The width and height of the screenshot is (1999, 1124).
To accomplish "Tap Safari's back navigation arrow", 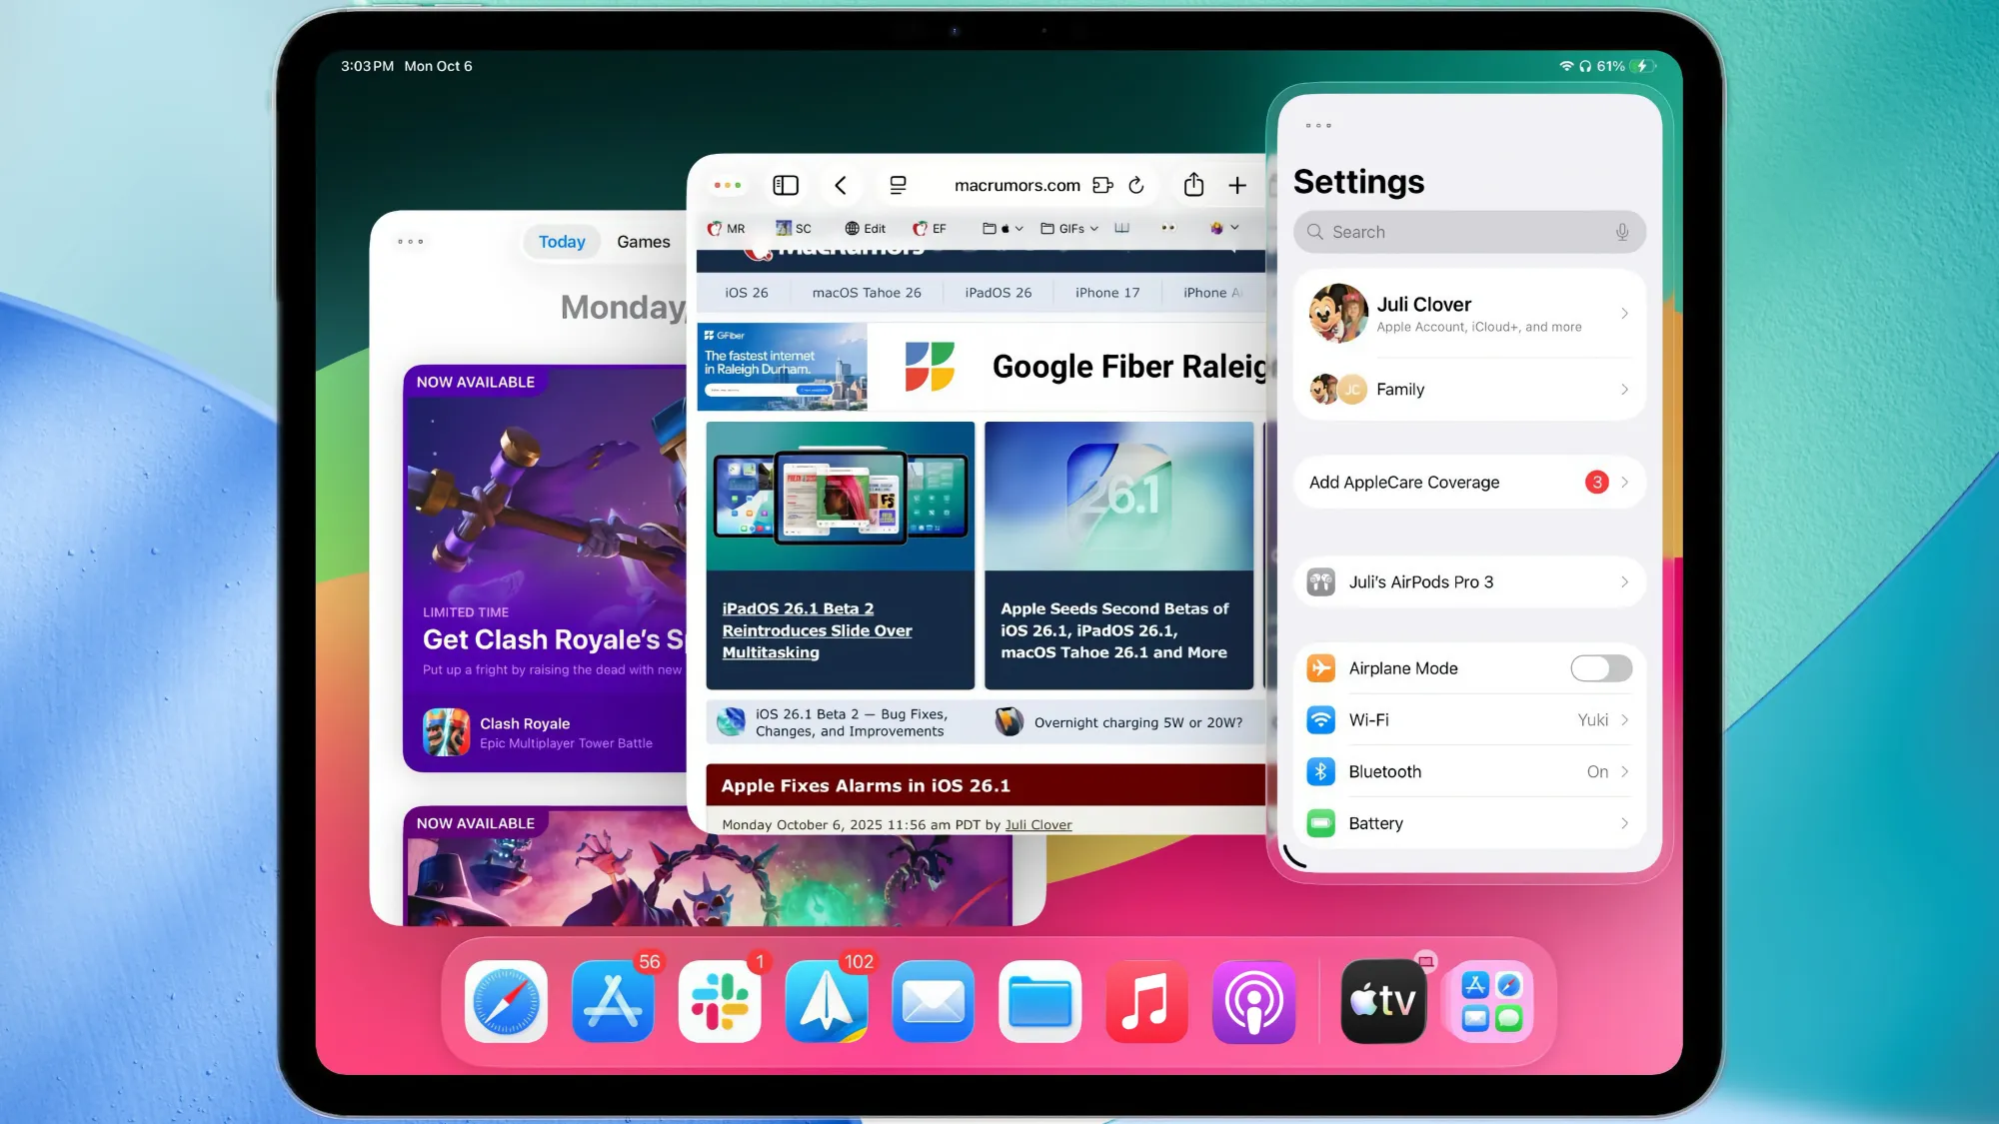I will tap(842, 185).
